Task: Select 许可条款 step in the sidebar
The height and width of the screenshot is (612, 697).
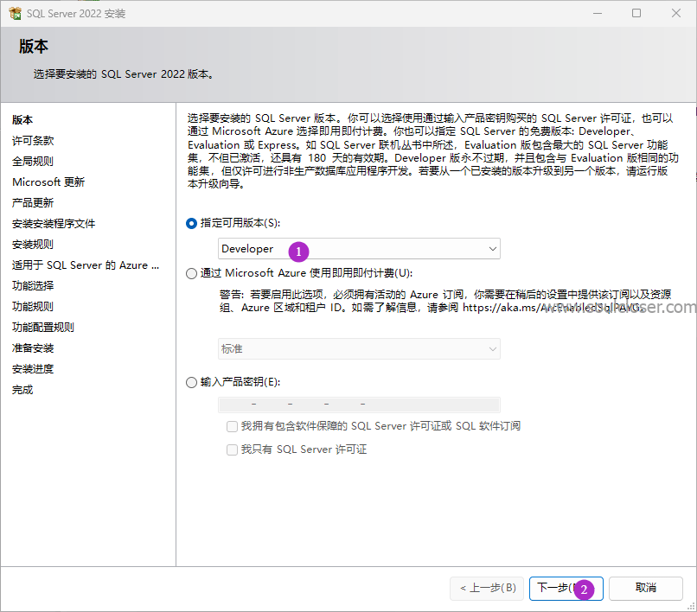Action: (33, 141)
